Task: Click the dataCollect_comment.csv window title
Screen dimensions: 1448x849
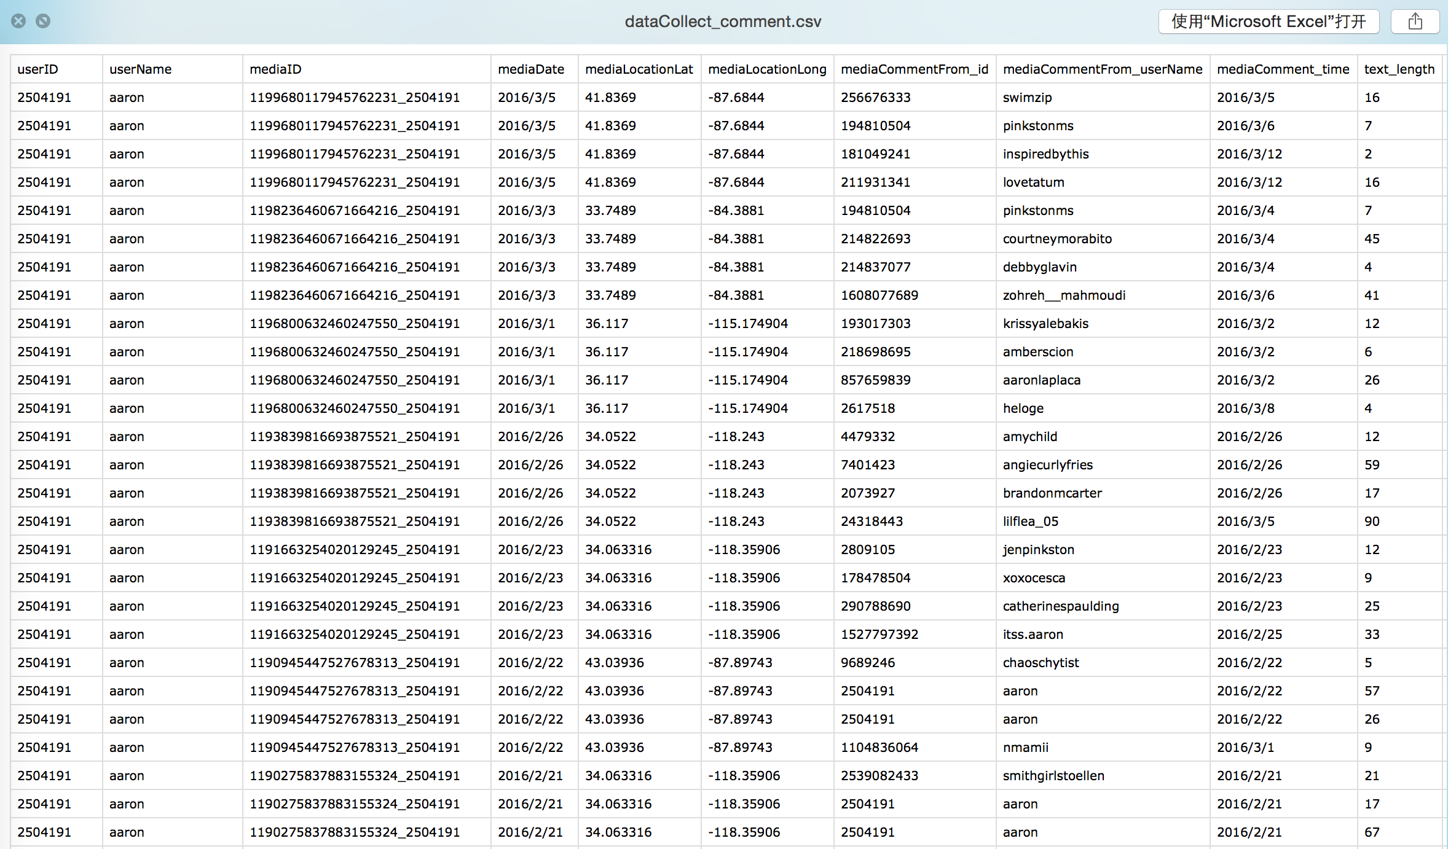Action: click(723, 22)
